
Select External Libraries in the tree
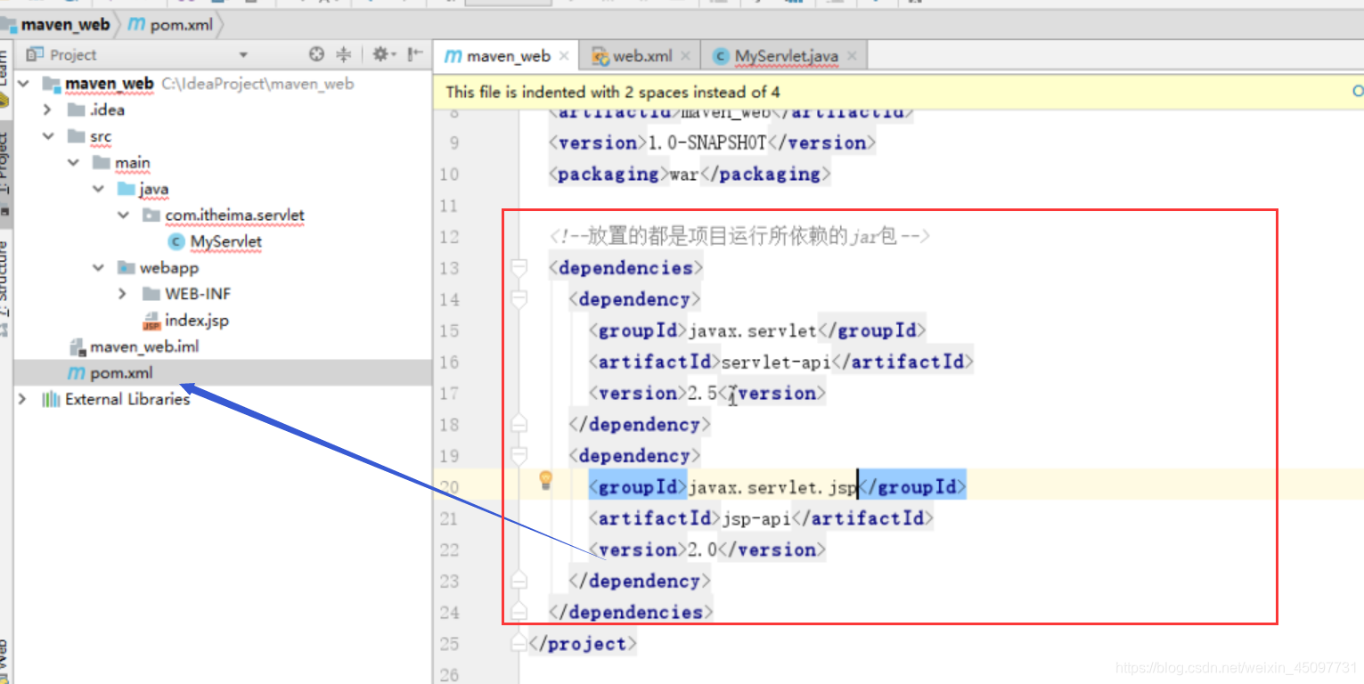pos(127,399)
